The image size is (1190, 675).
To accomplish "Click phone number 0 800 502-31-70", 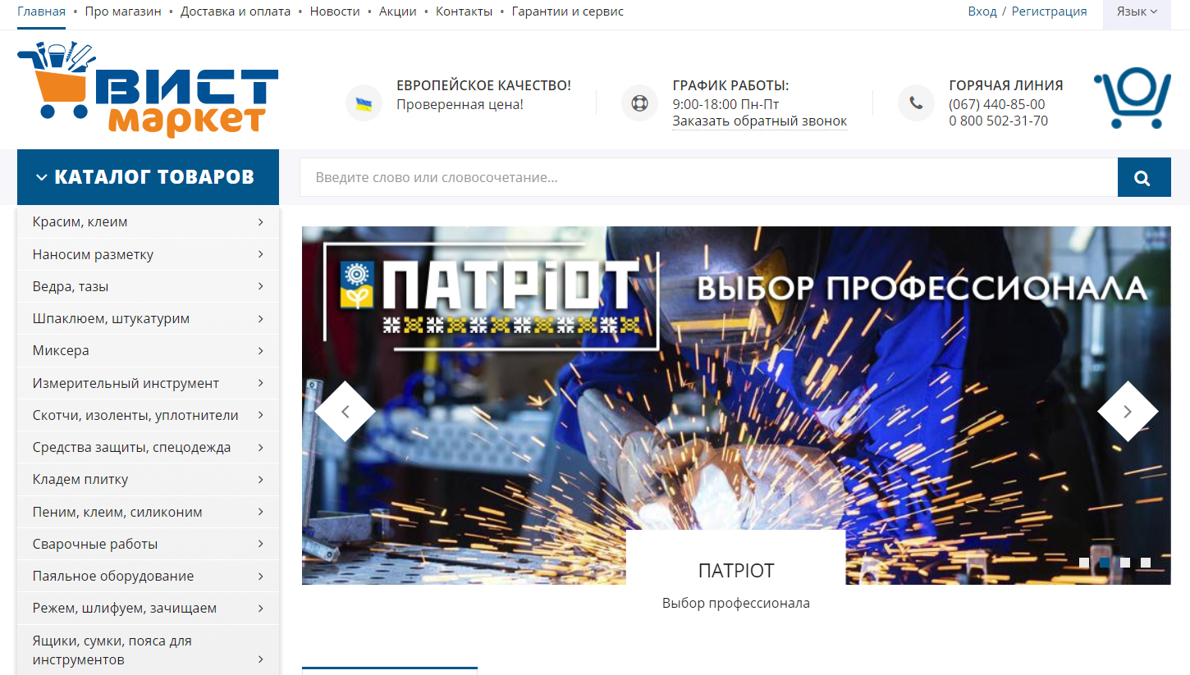I will tap(998, 121).
